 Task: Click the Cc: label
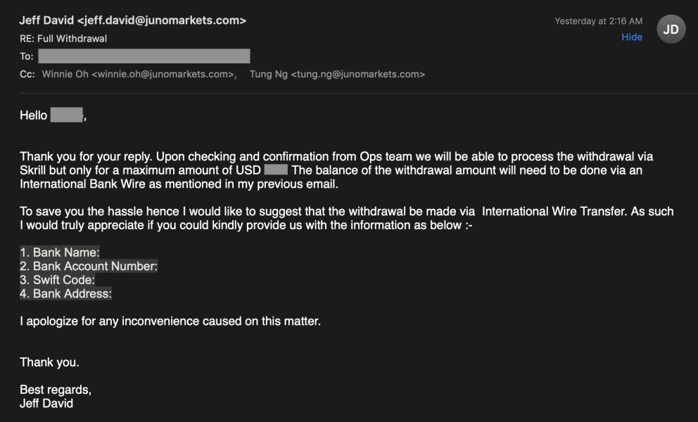pyautogui.click(x=27, y=75)
